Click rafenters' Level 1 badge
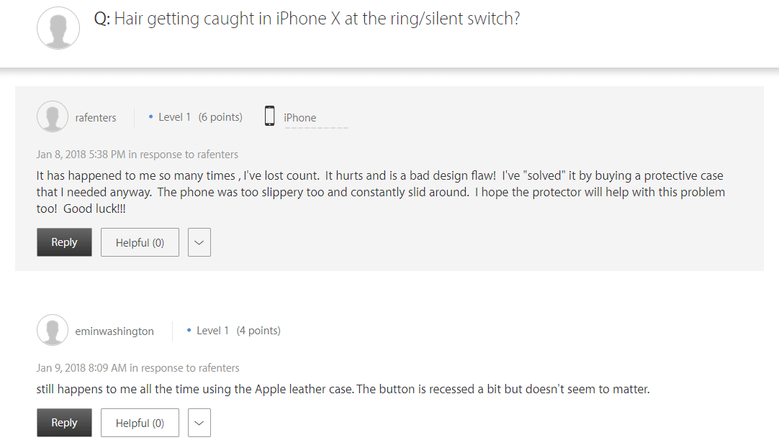 coord(174,117)
